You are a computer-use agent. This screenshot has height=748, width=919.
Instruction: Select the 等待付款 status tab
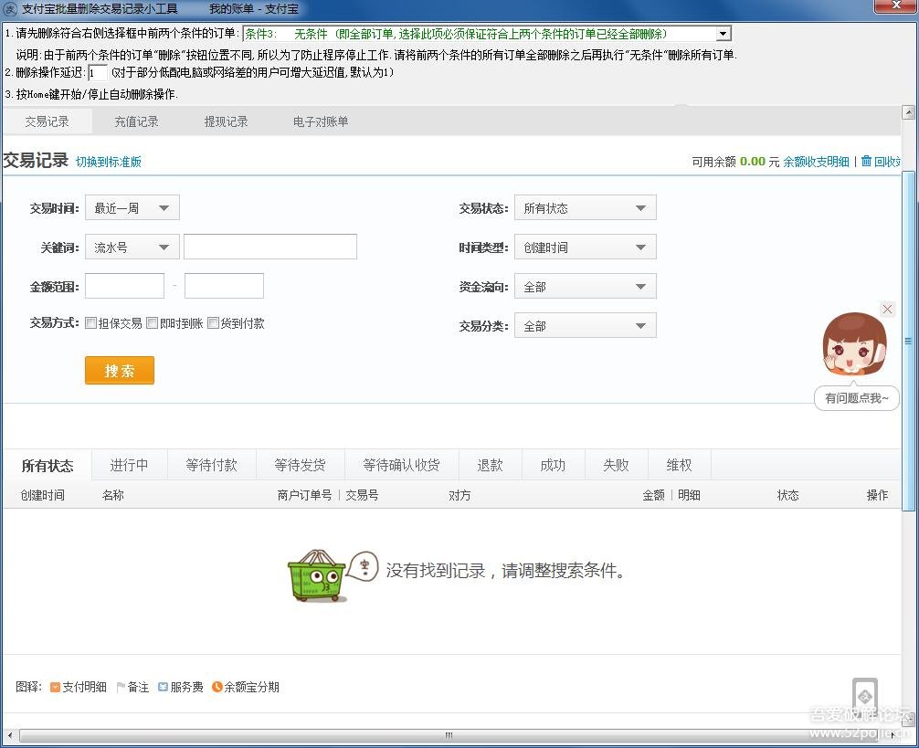coord(211,465)
